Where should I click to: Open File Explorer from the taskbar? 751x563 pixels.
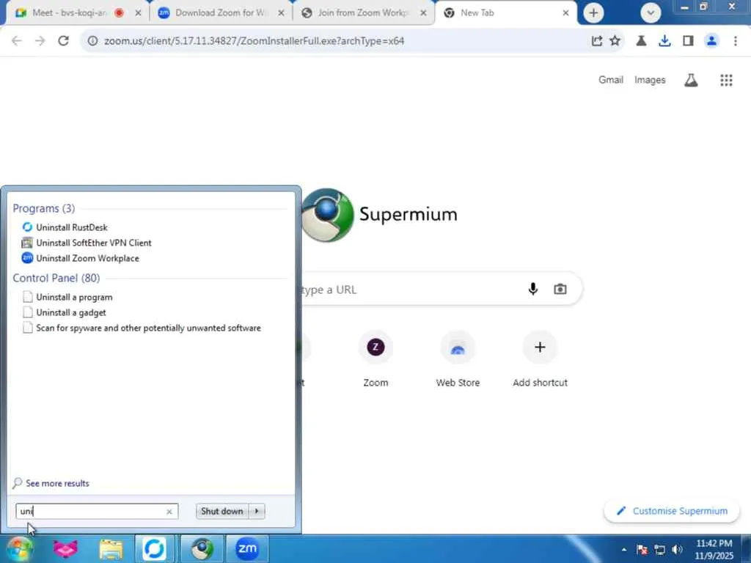pyautogui.click(x=111, y=548)
